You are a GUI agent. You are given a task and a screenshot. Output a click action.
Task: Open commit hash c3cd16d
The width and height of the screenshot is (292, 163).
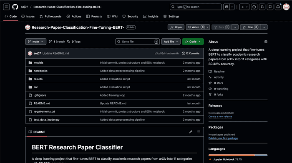click(160, 53)
